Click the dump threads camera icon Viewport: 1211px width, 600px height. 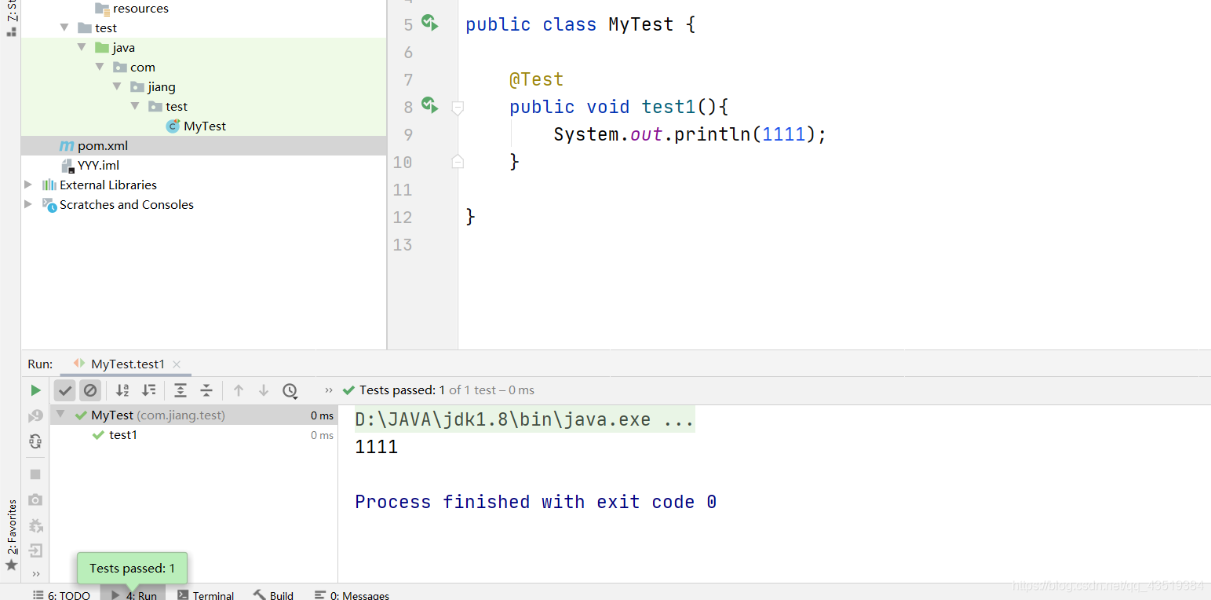[35, 499]
